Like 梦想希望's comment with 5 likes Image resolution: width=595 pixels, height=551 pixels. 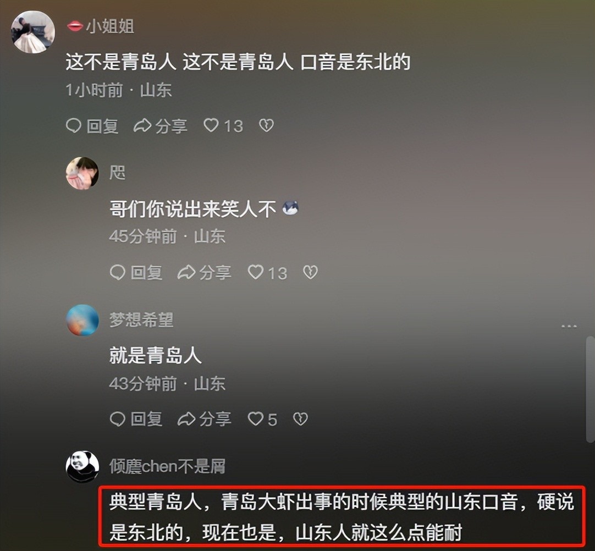point(262,419)
